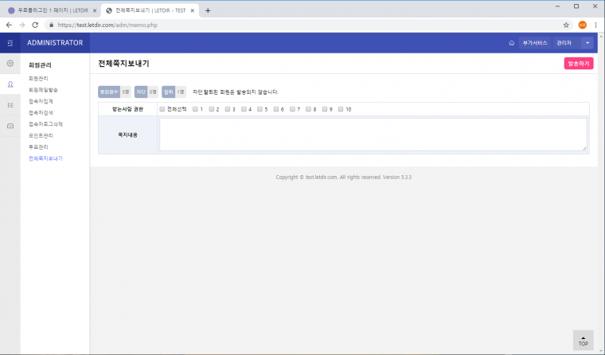
Task: Open 전체쪽지보내기 in the sidebar
Action: click(x=45, y=158)
